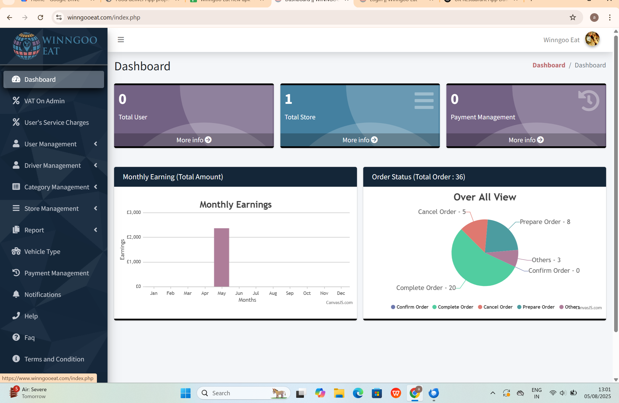This screenshot has height=403, width=619.
Task: Click More info on Total Store card
Action: (x=360, y=140)
